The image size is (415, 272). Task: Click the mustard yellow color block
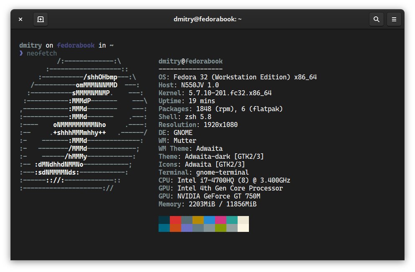198,220
